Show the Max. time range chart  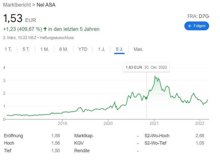pos(139,49)
